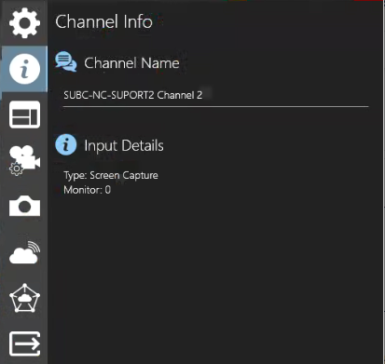
Task: Click the Input Details section label
Action: 124,145
